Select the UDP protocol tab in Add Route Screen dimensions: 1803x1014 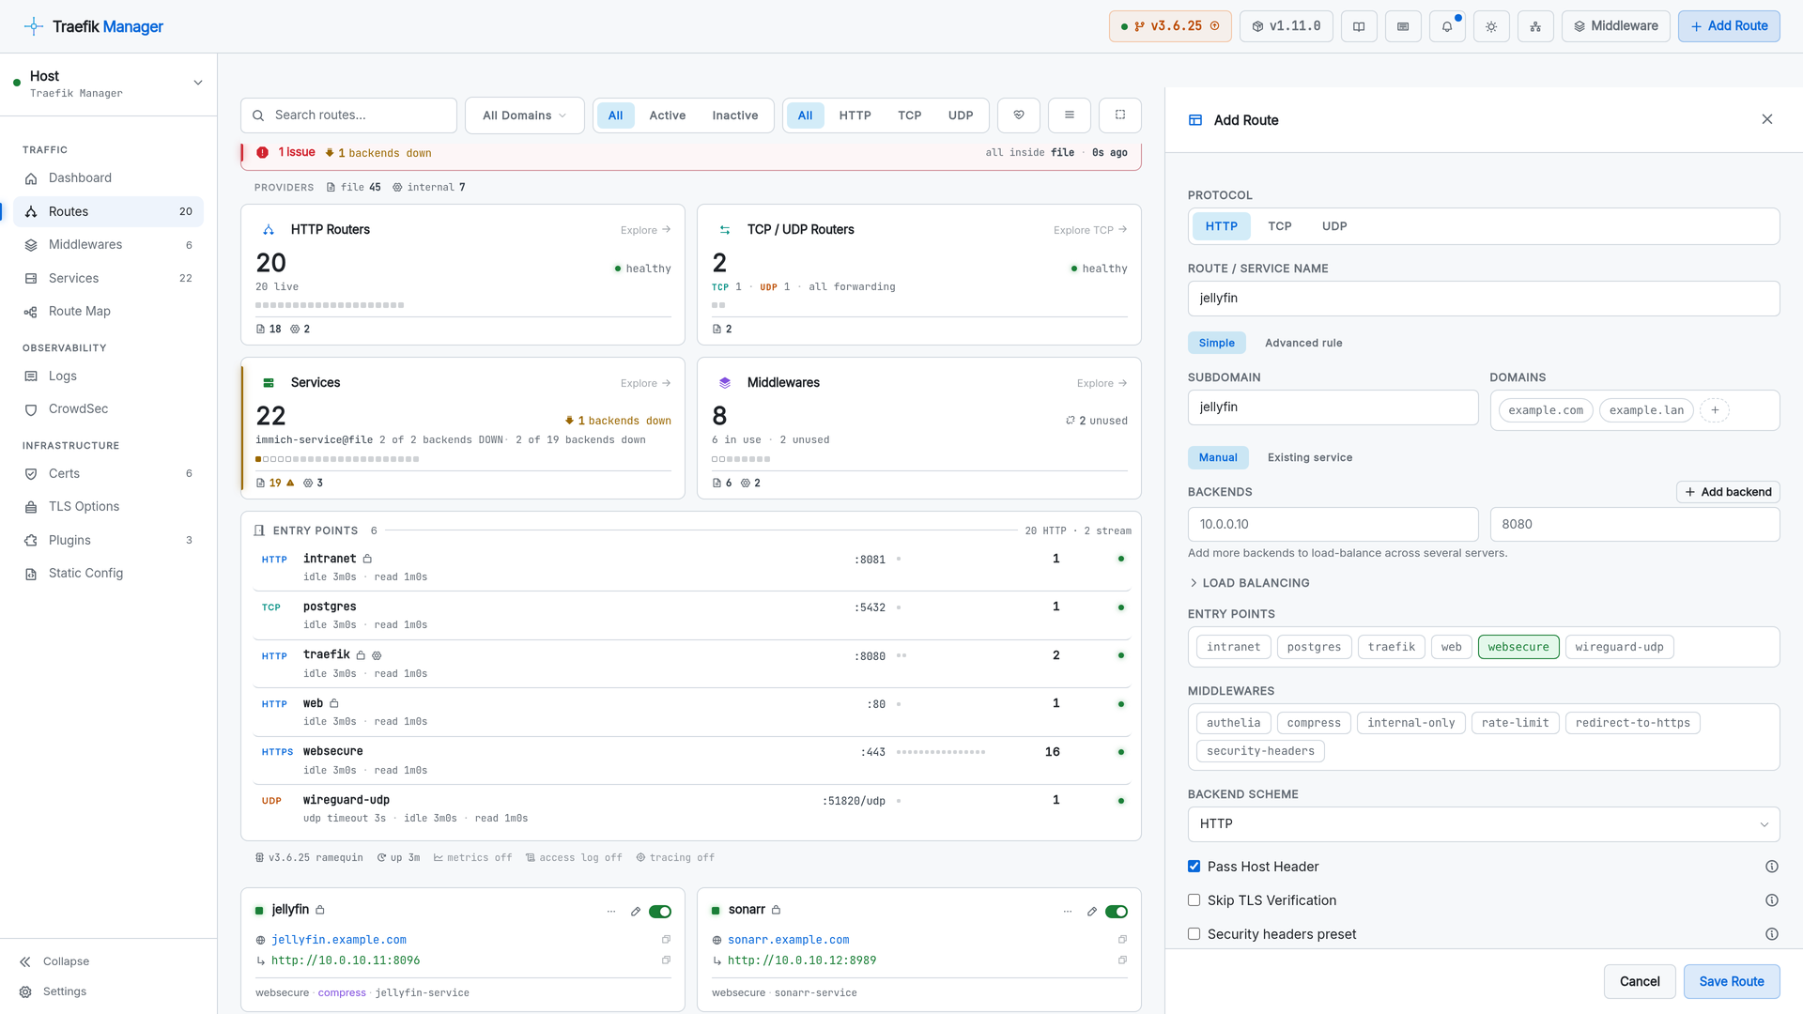pos(1334,226)
